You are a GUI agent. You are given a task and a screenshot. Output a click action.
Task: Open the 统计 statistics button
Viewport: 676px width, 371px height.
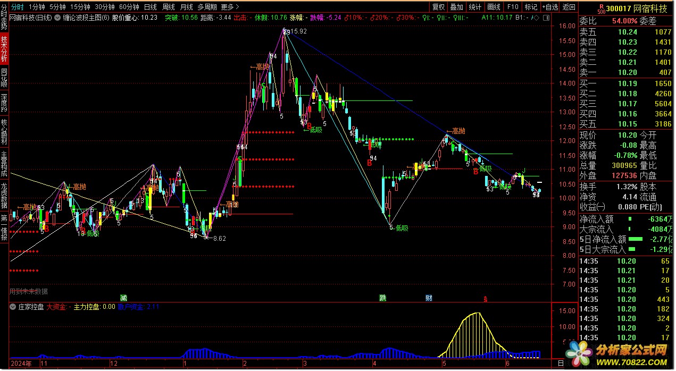point(475,7)
